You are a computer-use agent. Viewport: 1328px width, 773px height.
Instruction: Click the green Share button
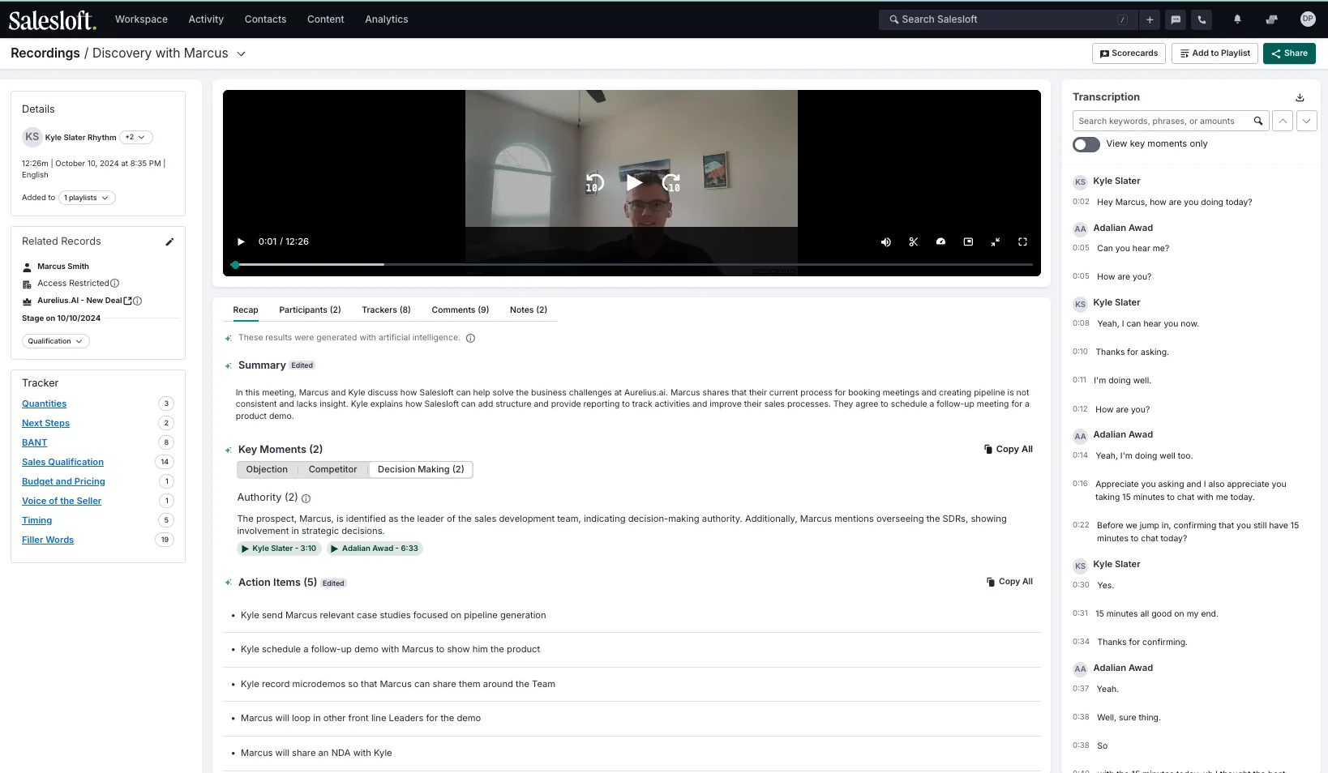1289,53
